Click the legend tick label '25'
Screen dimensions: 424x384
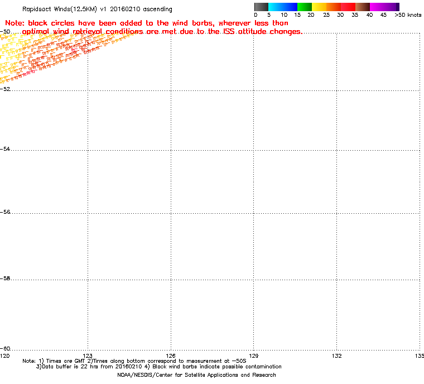[x=326, y=15]
